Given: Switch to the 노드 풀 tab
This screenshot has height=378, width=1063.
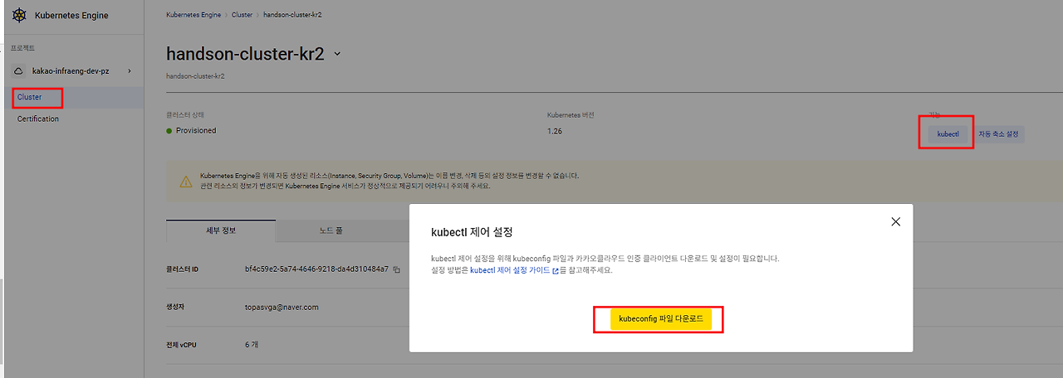Looking at the screenshot, I should [x=331, y=230].
